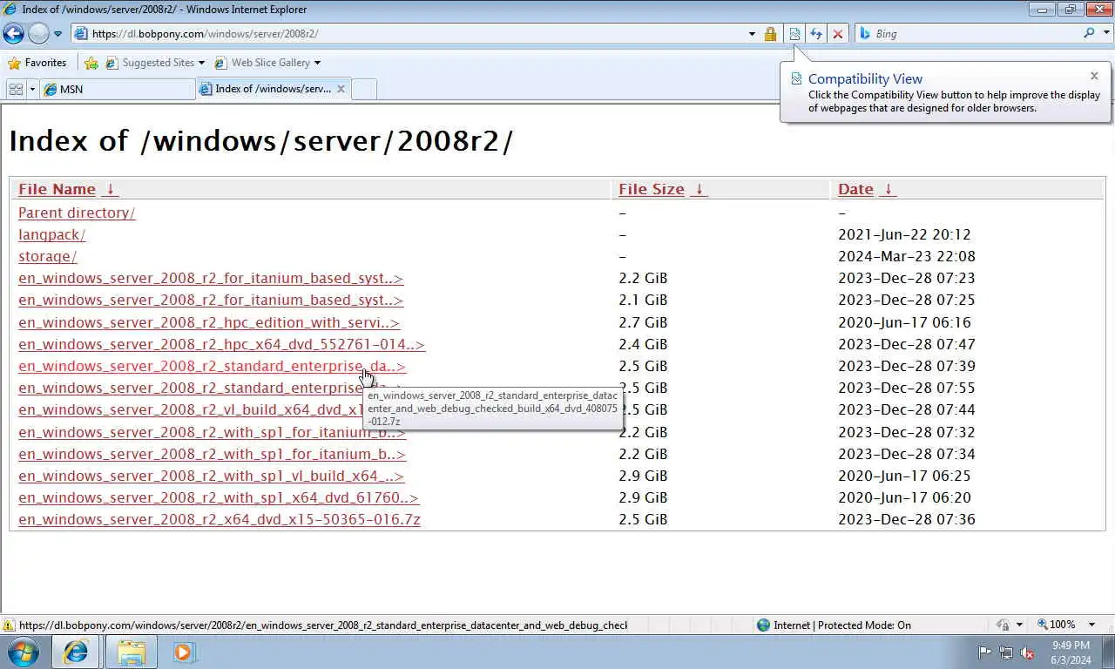The height and width of the screenshot is (669, 1115).
Task: Open the Parent directory/ link
Action: [x=77, y=213]
